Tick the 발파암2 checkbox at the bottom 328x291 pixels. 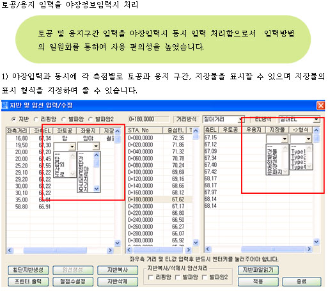pos(205,277)
